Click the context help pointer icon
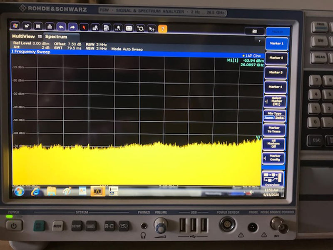 click(x=152, y=28)
